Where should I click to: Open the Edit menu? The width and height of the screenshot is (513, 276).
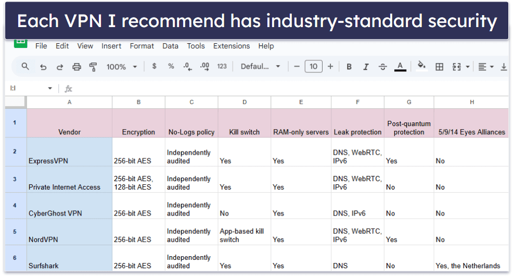[62, 46]
